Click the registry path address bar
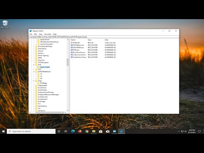This screenshot has width=204, height=153. pos(104,37)
